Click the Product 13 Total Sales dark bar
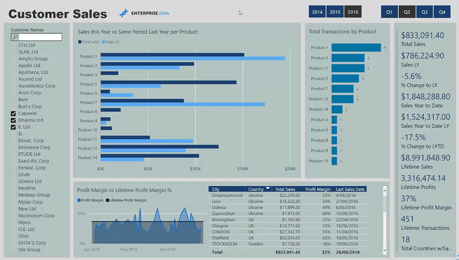Viewport: 459px width, 260px height. 160,146
